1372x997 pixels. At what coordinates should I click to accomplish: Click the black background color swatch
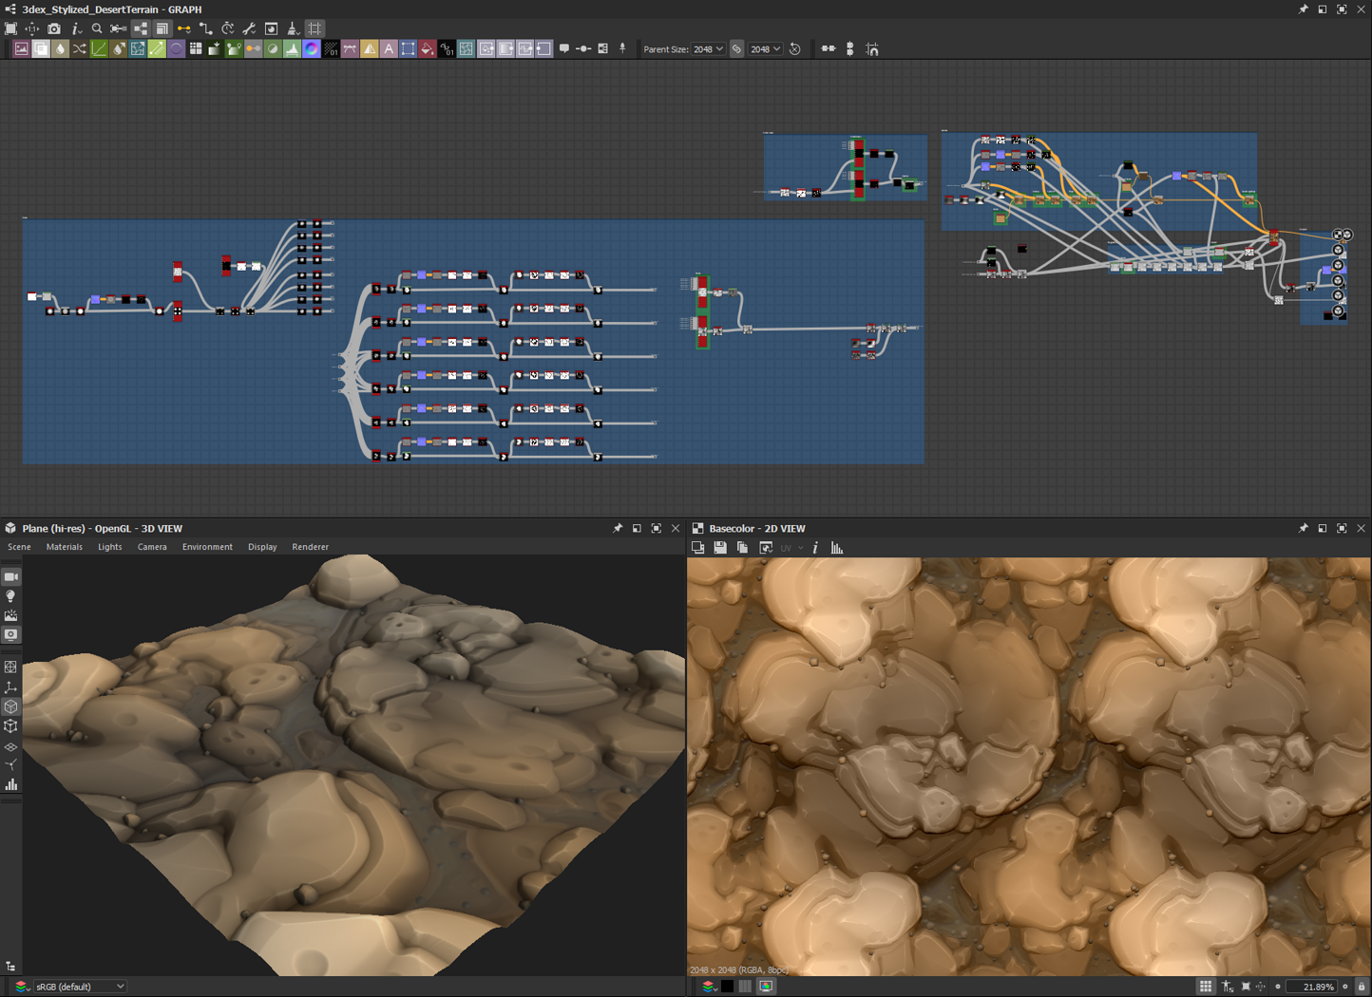[727, 987]
